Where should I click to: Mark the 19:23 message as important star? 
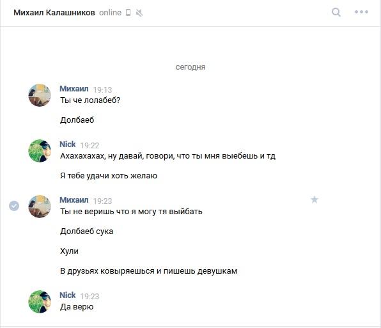[315, 199]
